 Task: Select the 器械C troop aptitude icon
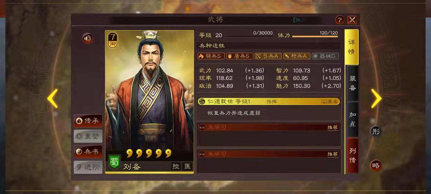click(325, 56)
